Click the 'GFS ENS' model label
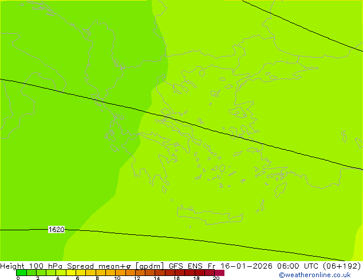The width and height of the screenshot is (363, 280). [x=186, y=266]
